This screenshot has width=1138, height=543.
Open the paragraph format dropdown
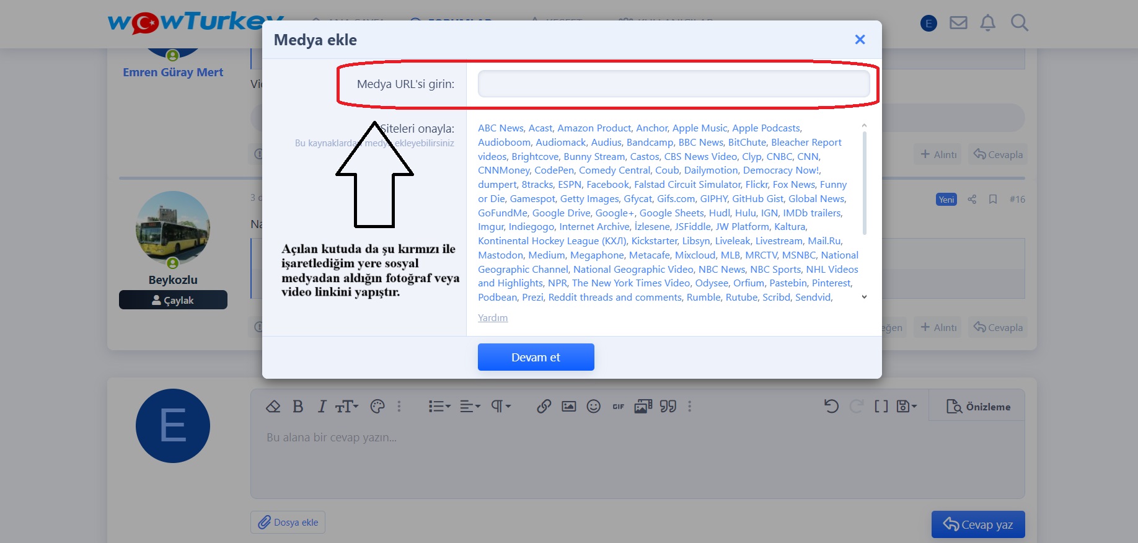501,407
